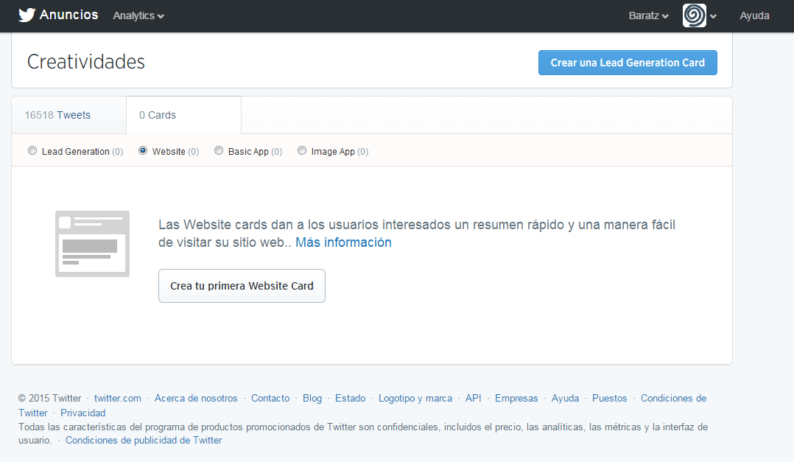Select the Website radio button
794x462 pixels.
[143, 150]
